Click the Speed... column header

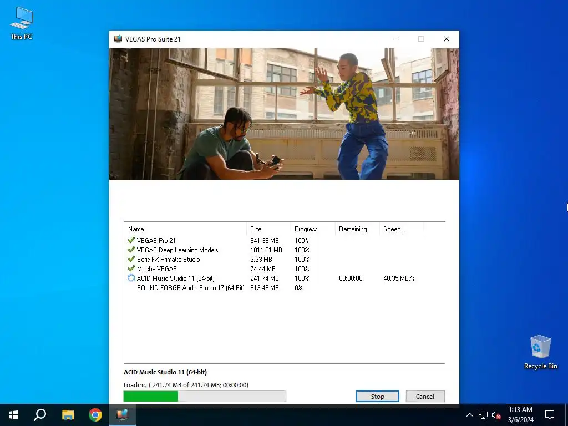pos(402,229)
